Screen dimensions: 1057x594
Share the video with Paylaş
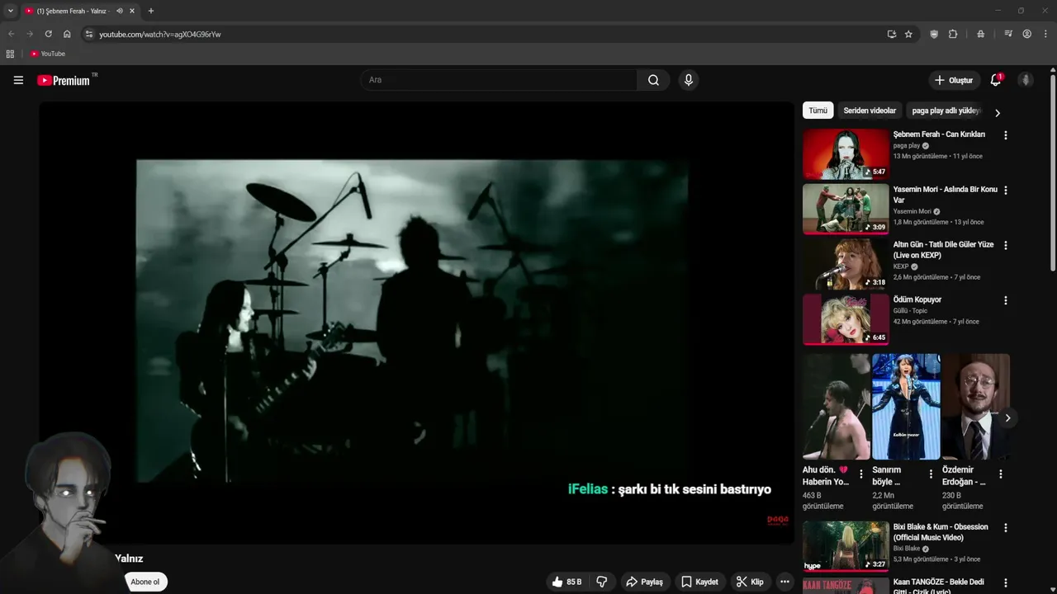(644, 582)
